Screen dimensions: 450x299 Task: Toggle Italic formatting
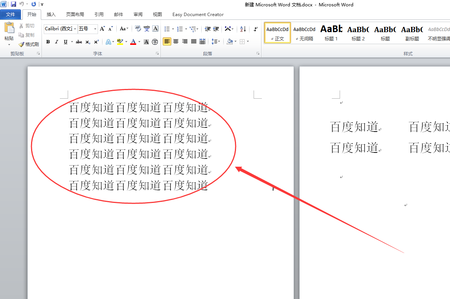tap(56, 42)
